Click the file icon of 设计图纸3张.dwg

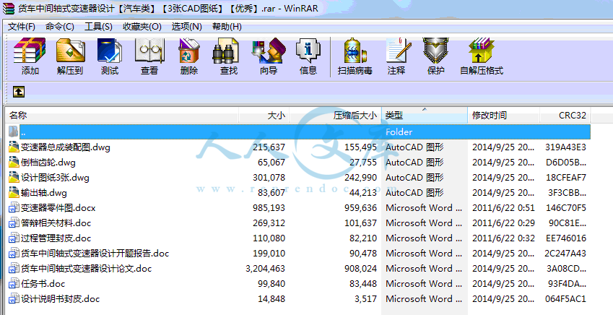click(14, 177)
